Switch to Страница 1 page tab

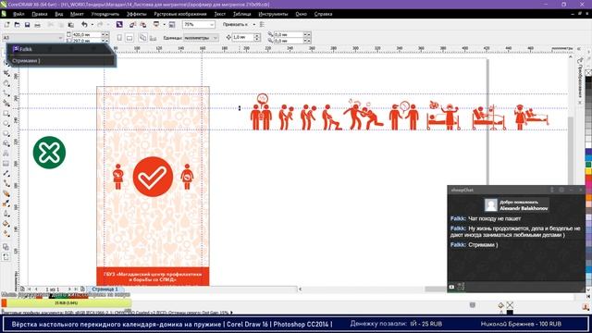click(105, 290)
